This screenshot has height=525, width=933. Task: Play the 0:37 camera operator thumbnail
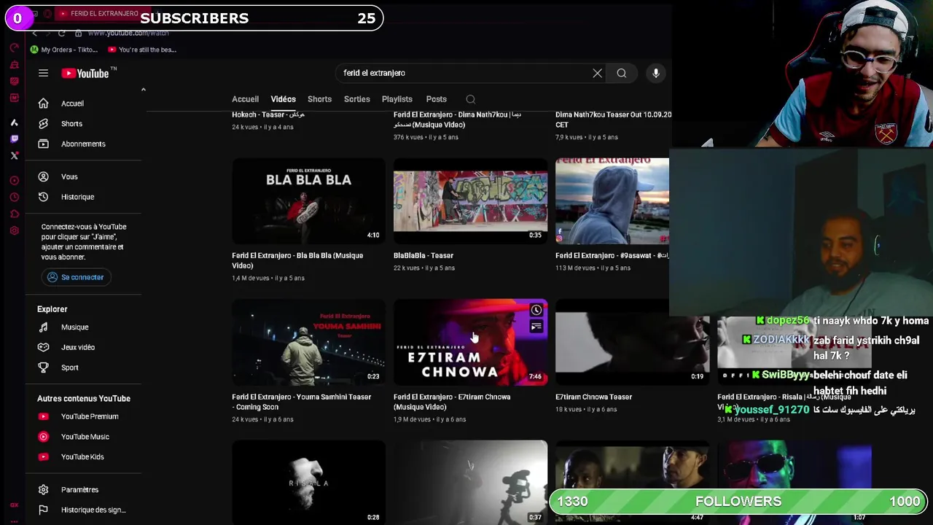(470, 482)
